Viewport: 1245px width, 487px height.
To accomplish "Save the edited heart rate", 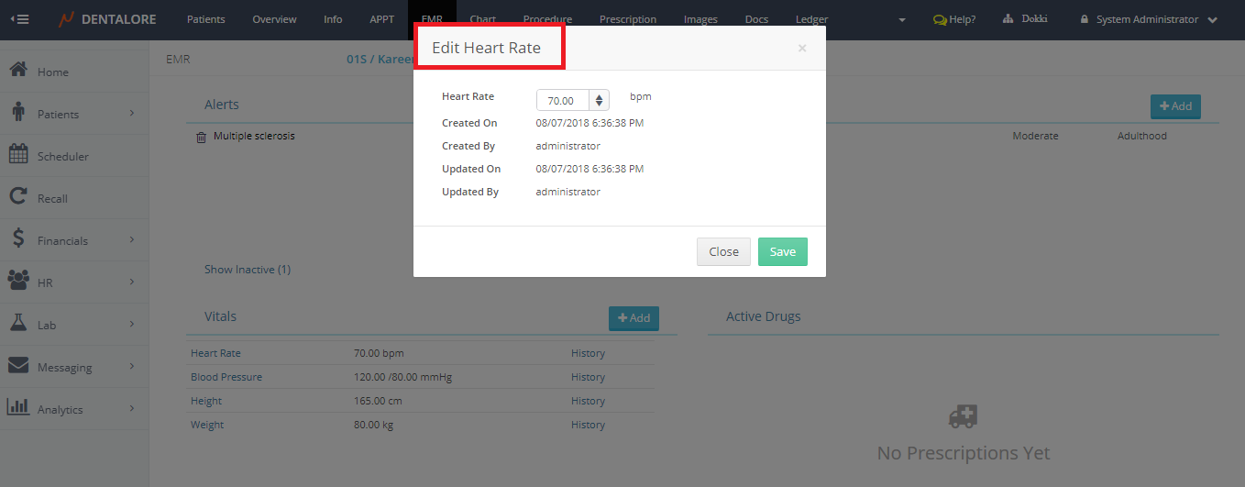I will (782, 252).
